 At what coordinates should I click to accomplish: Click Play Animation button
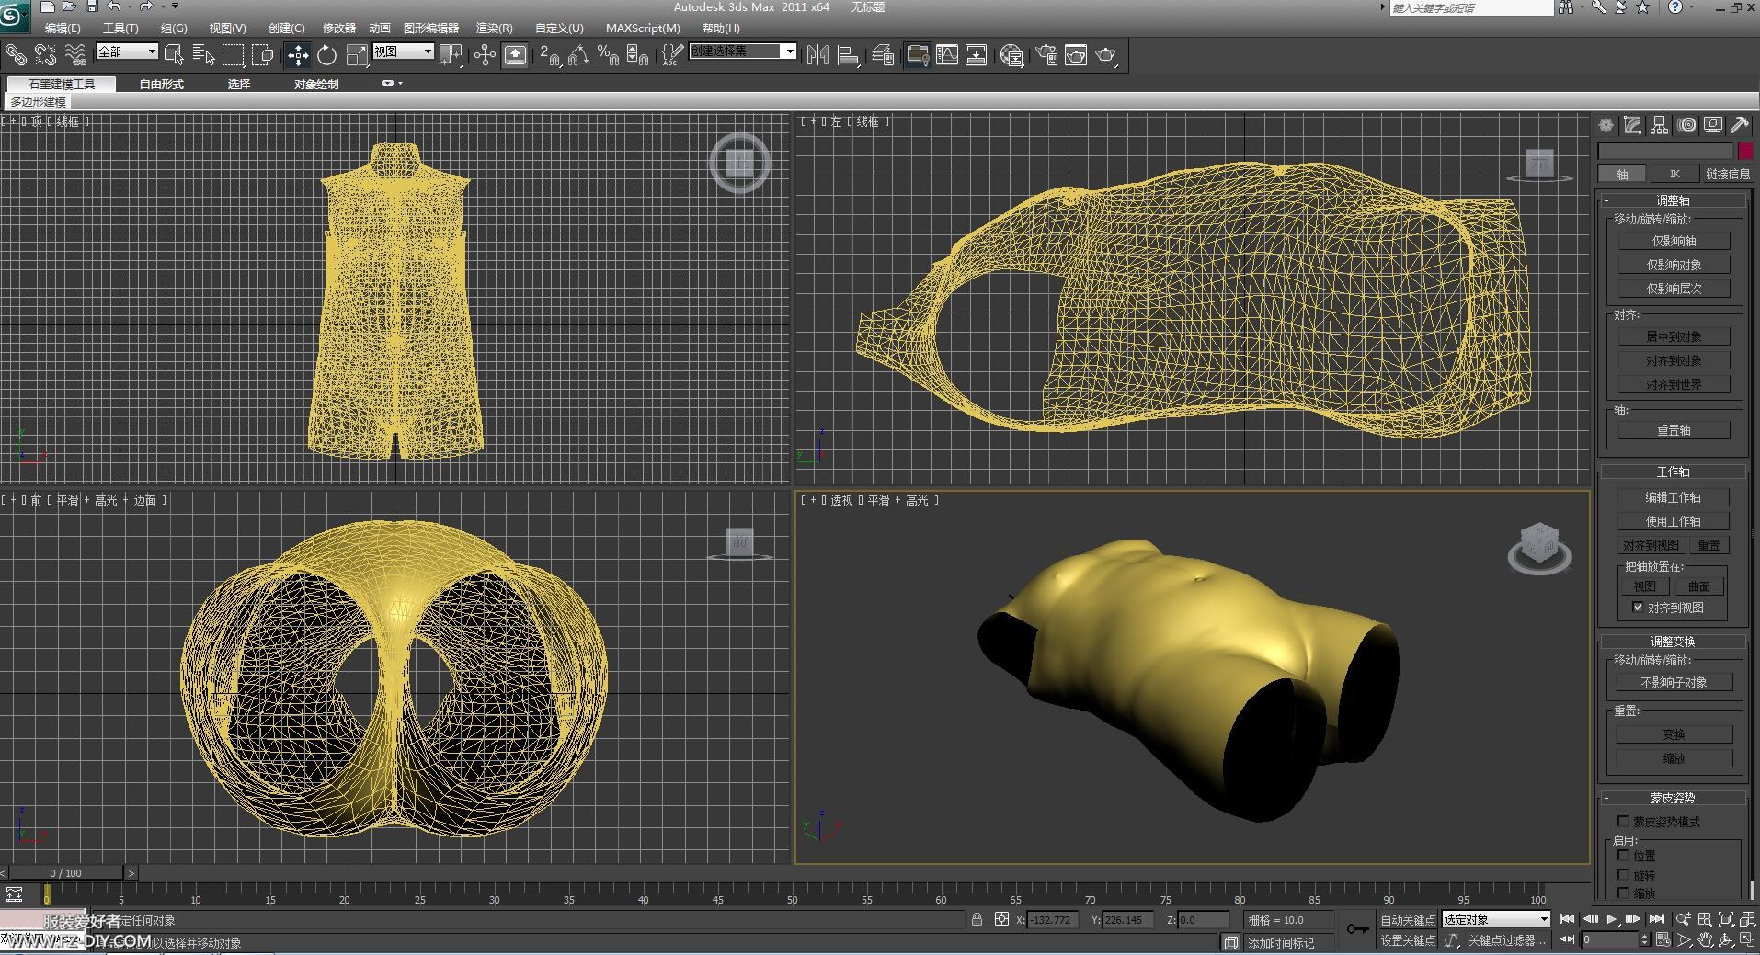[1611, 919]
